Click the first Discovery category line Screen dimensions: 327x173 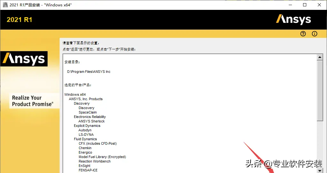[82, 103]
